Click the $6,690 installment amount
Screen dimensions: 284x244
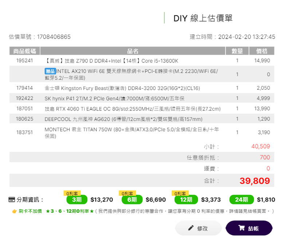pos(156,200)
